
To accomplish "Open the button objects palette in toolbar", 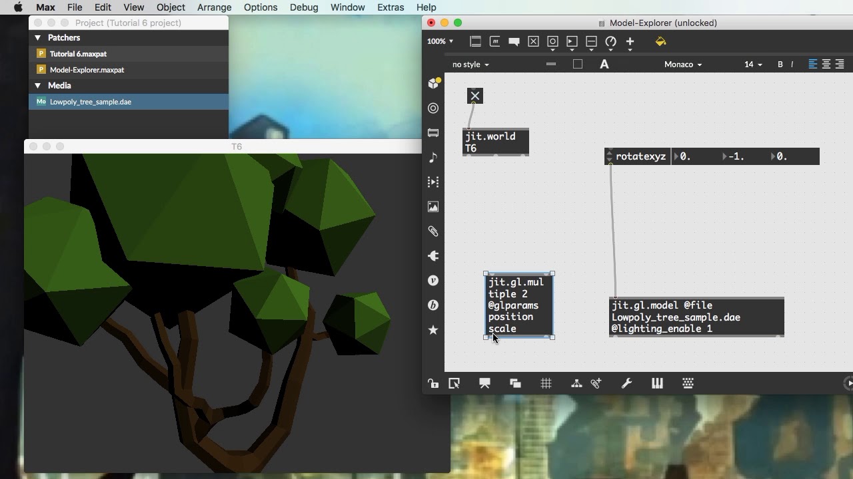I will [x=552, y=42].
